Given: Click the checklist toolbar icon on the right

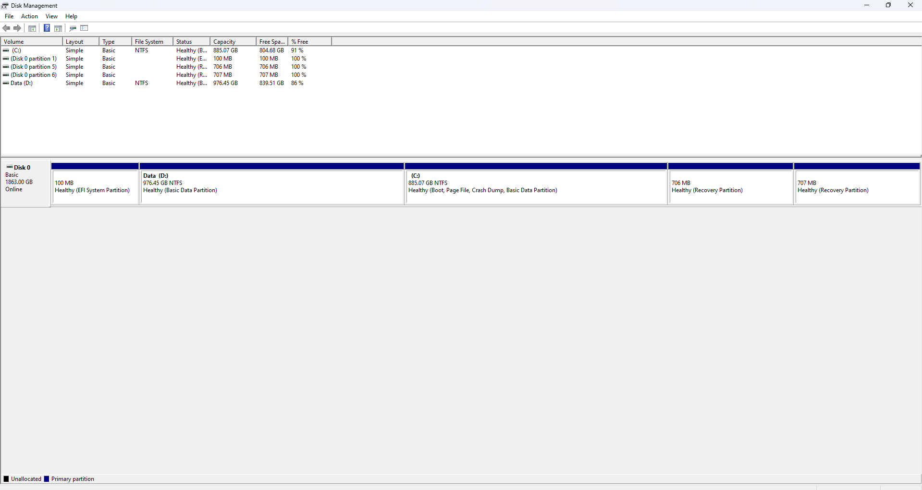Looking at the screenshot, I should (84, 28).
